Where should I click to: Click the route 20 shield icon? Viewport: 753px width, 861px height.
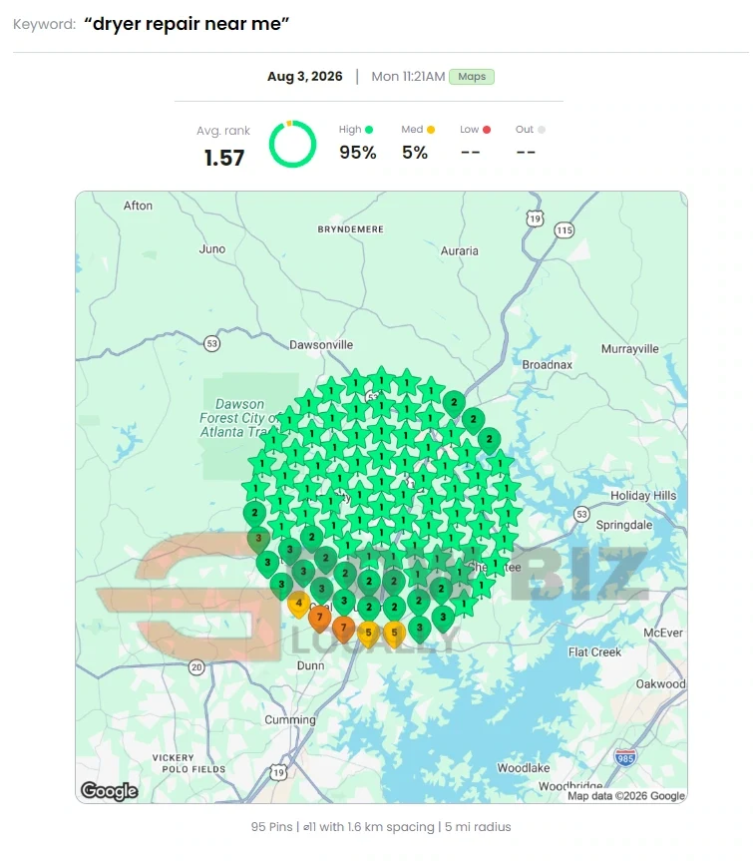(x=196, y=667)
